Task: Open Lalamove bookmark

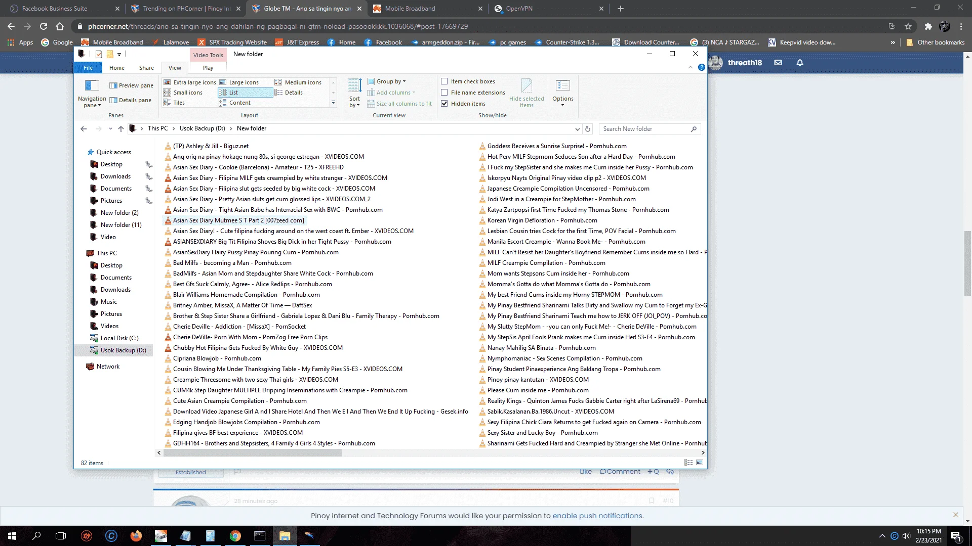Action: [170, 42]
